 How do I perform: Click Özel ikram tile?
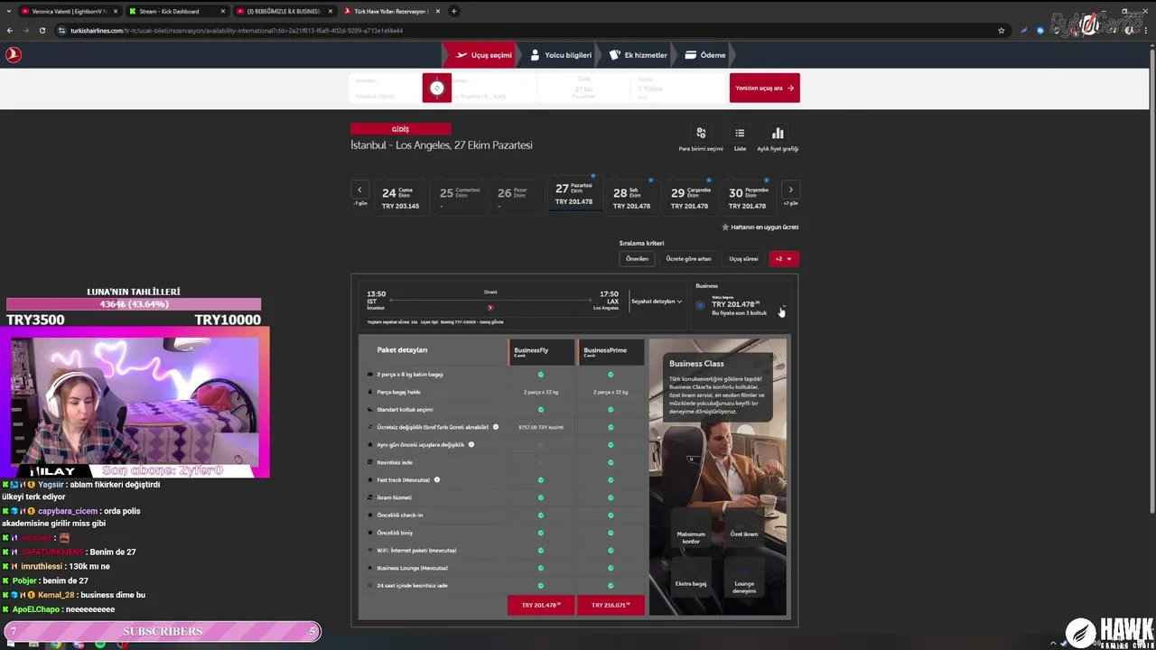pos(744,526)
